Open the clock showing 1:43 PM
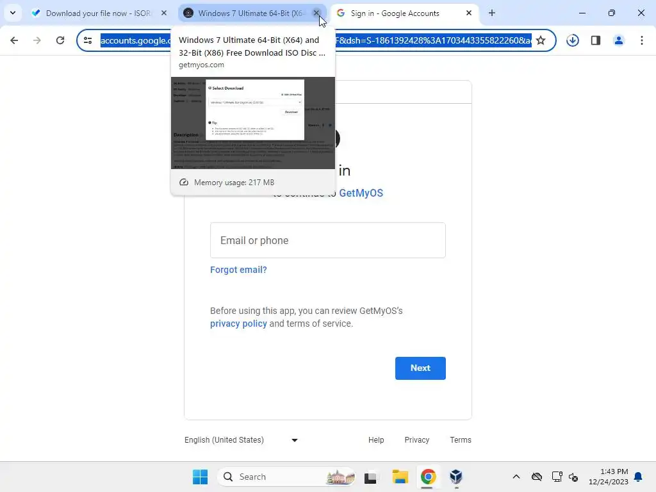Viewport: 656px width, 492px height. coord(609,477)
